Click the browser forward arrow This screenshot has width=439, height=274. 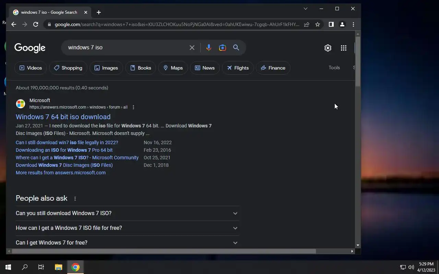25,24
